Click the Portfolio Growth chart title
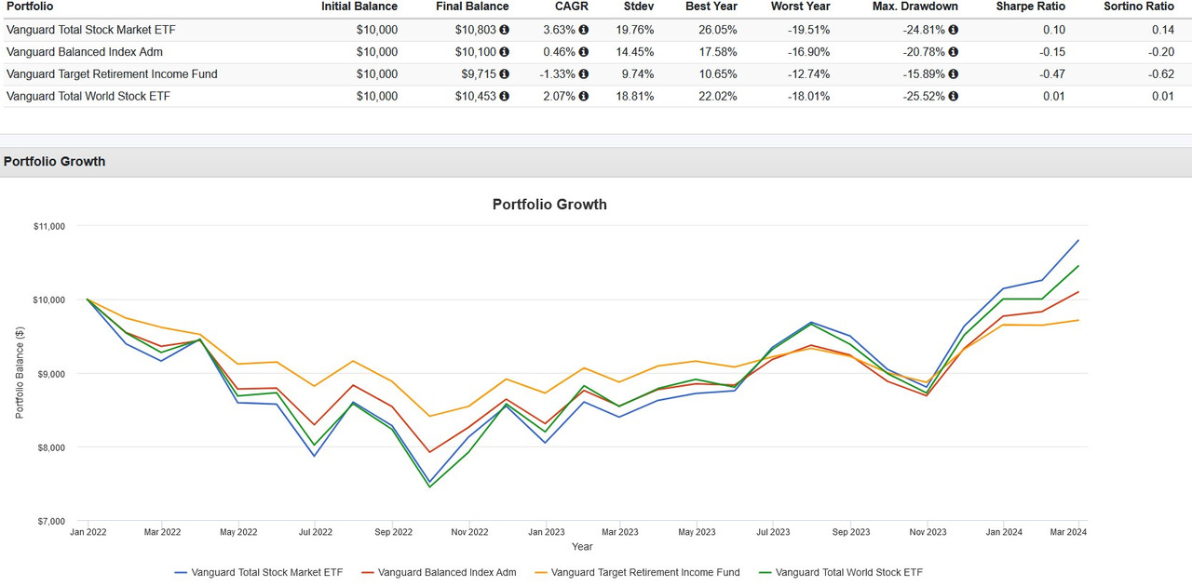Image resolution: width=1192 pixels, height=586 pixels. pos(549,205)
